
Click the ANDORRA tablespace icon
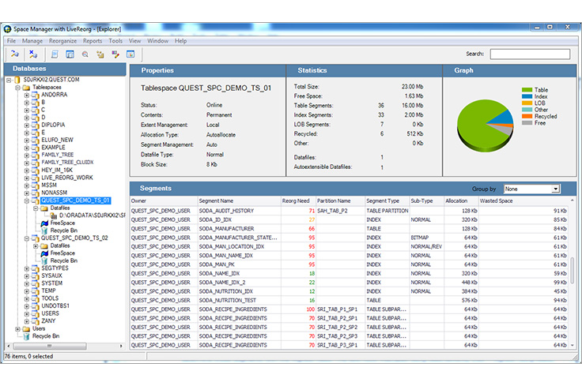(x=36, y=96)
